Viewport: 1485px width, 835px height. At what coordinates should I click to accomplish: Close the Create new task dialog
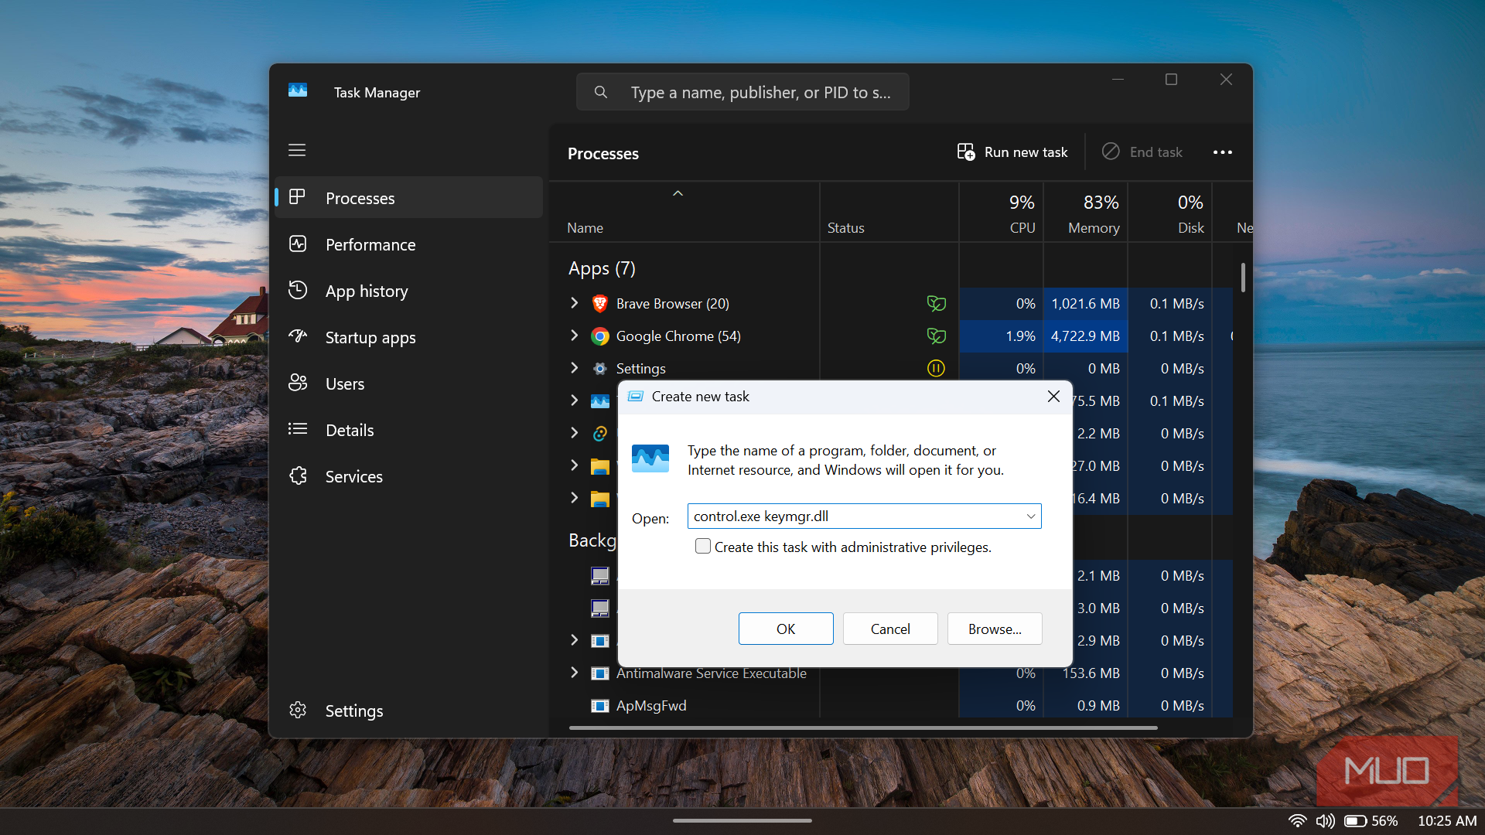click(x=1053, y=397)
